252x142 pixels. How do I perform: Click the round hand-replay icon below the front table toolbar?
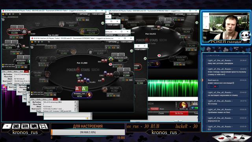(x=32, y=47)
